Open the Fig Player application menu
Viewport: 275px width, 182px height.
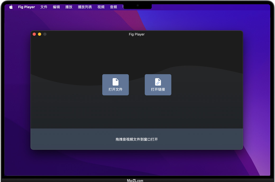(x=26, y=7)
